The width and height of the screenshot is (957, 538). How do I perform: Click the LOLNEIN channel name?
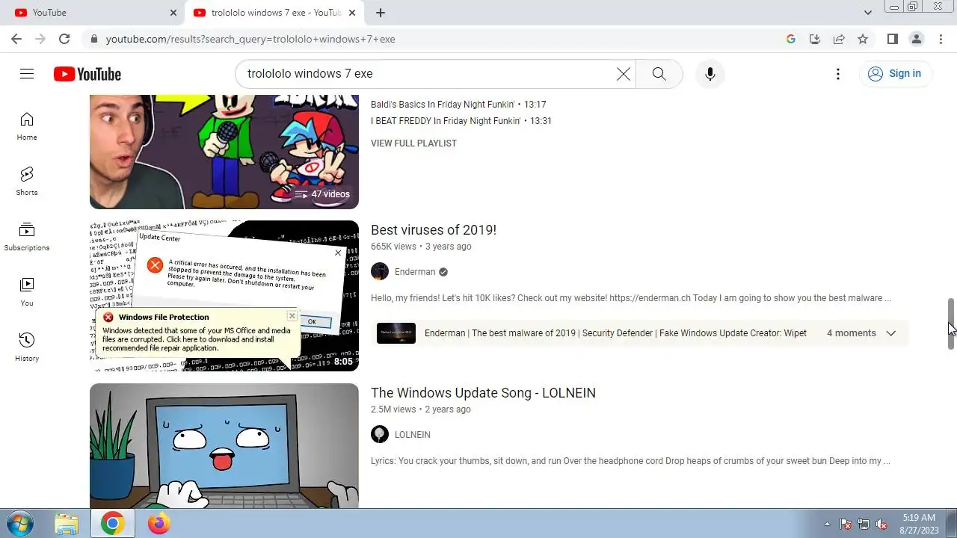pyautogui.click(x=413, y=435)
